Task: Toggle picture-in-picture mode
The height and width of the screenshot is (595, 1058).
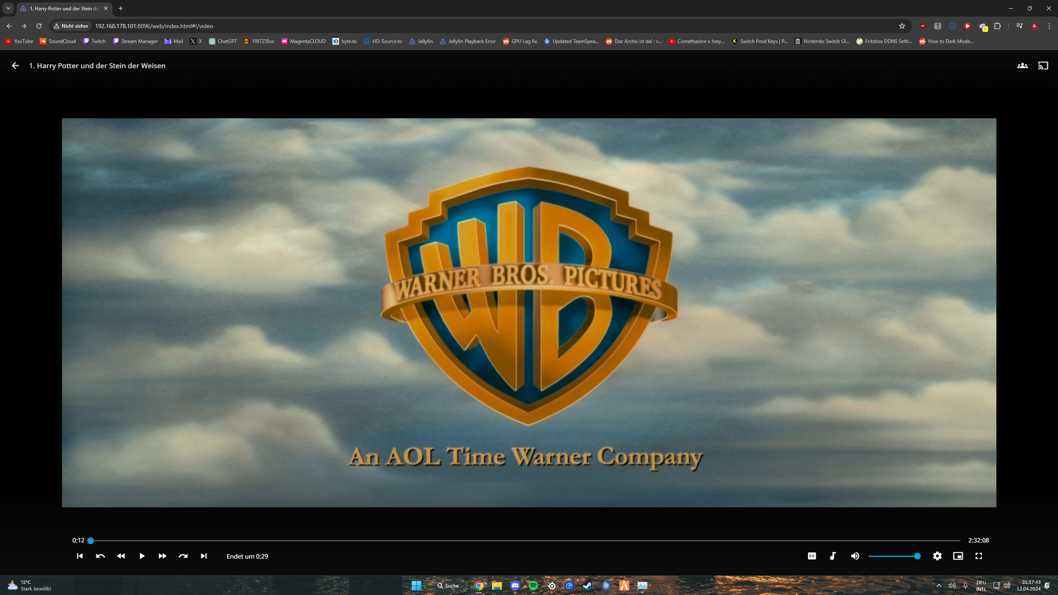Action: pos(958,556)
